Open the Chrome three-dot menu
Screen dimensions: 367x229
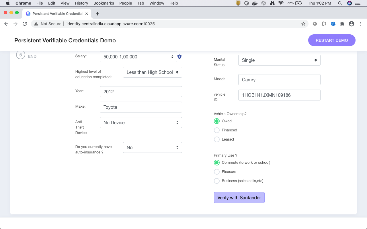361,24
